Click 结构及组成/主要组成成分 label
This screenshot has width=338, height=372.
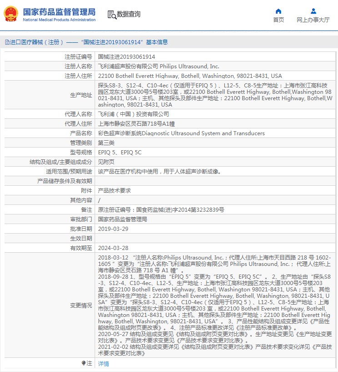[61, 162]
